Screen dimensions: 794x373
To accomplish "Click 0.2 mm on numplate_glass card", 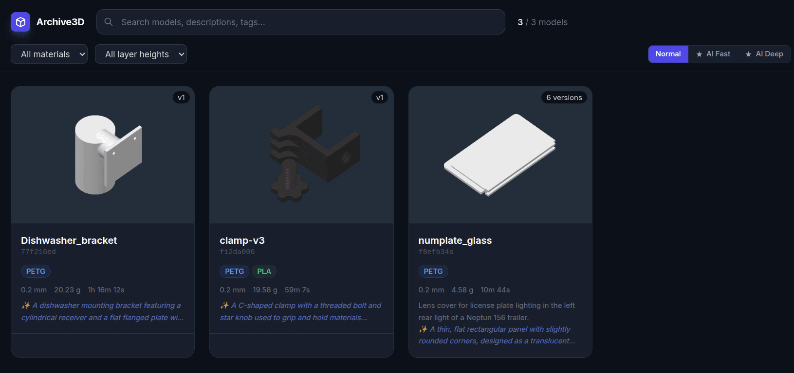I will 431,290.
